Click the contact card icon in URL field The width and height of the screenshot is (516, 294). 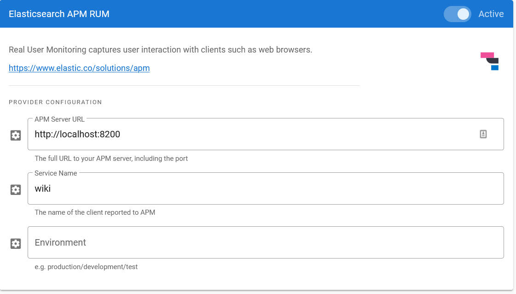tap(483, 134)
